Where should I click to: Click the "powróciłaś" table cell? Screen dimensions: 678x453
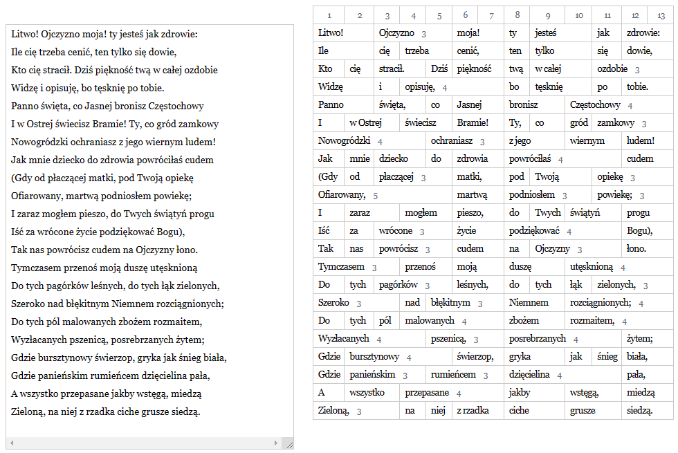pos(563,158)
